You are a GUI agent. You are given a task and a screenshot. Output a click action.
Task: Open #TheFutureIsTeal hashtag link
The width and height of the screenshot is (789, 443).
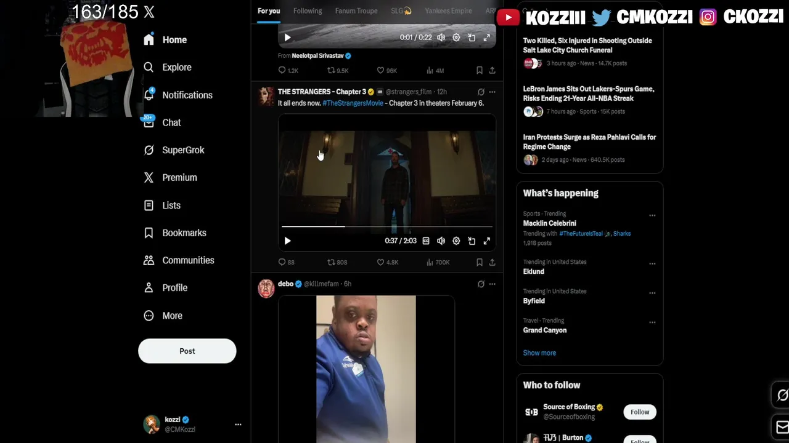tap(581, 234)
